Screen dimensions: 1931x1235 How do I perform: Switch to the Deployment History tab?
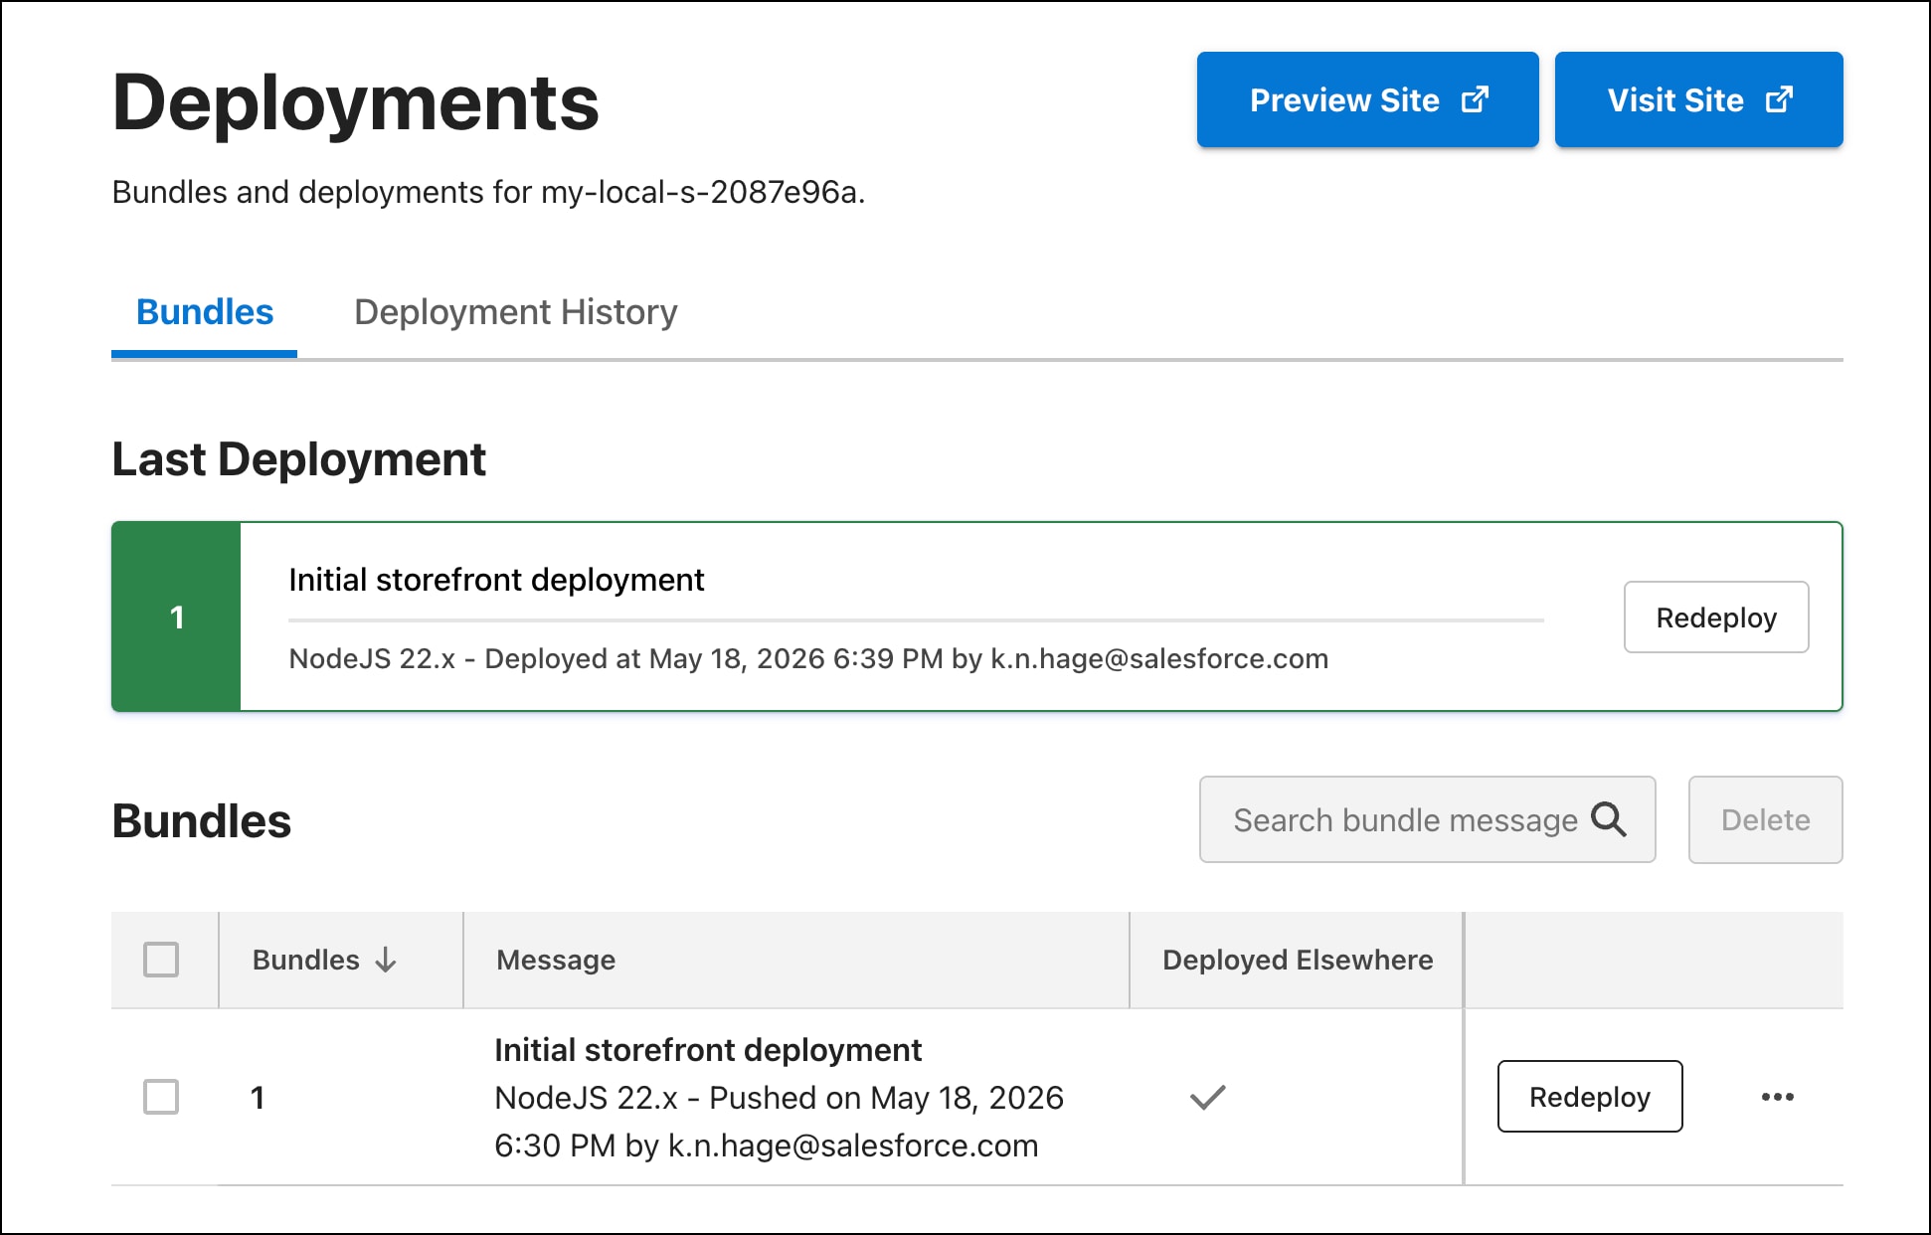pos(515,312)
